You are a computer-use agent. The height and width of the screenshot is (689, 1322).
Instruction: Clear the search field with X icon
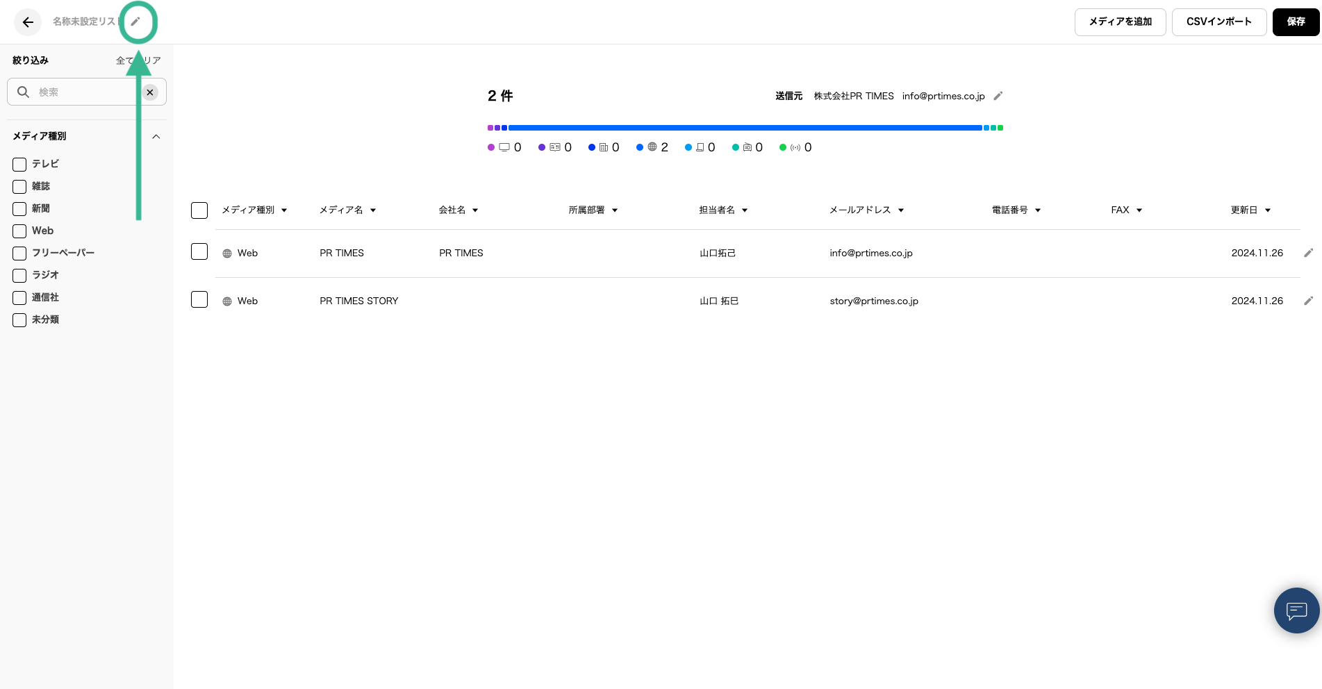pyautogui.click(x=150, y=92)
